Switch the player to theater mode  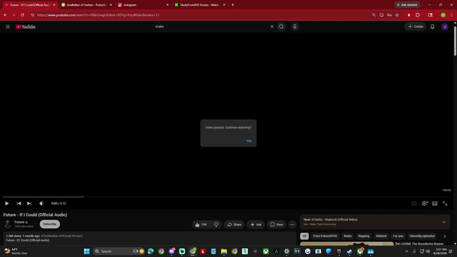tap(435, 203)
